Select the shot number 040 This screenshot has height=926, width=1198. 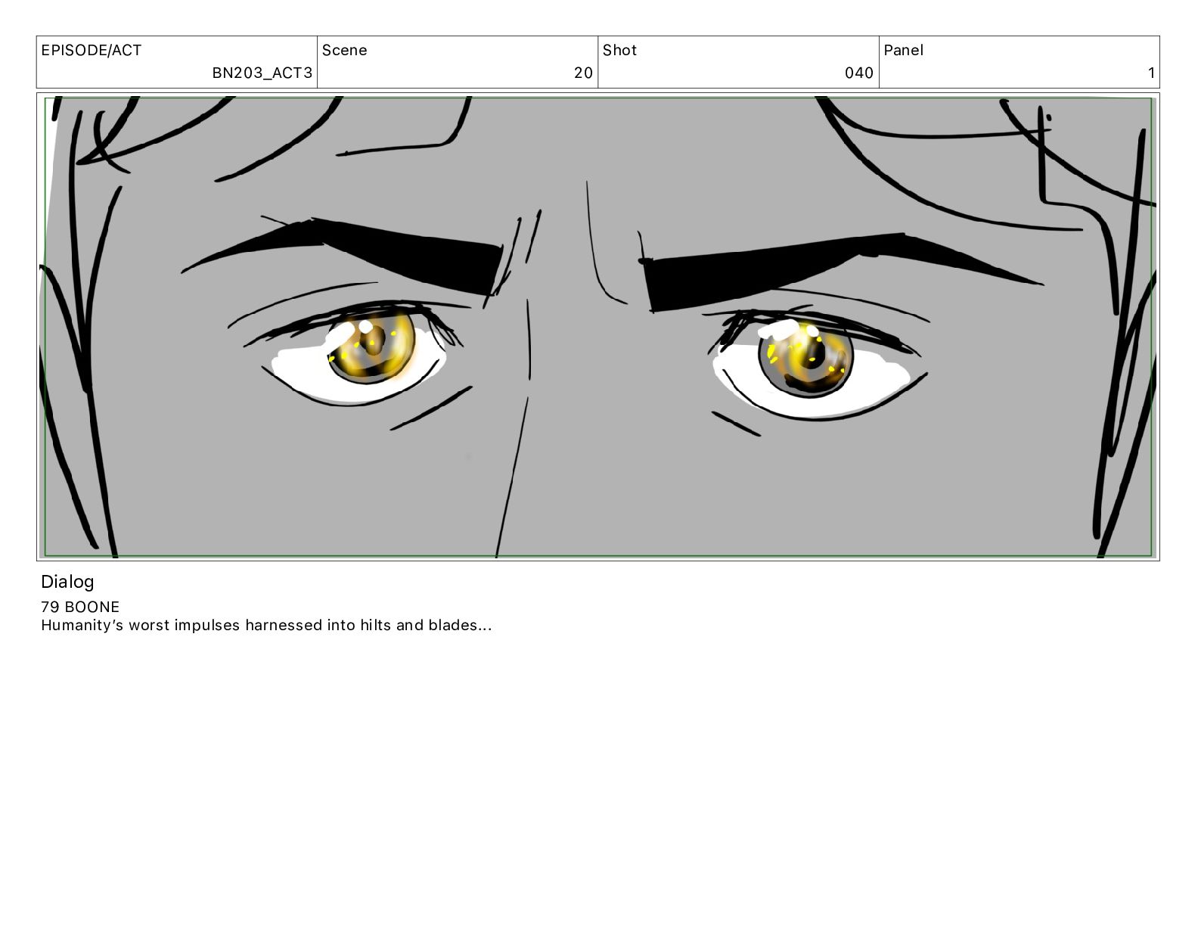click(859, 73)
